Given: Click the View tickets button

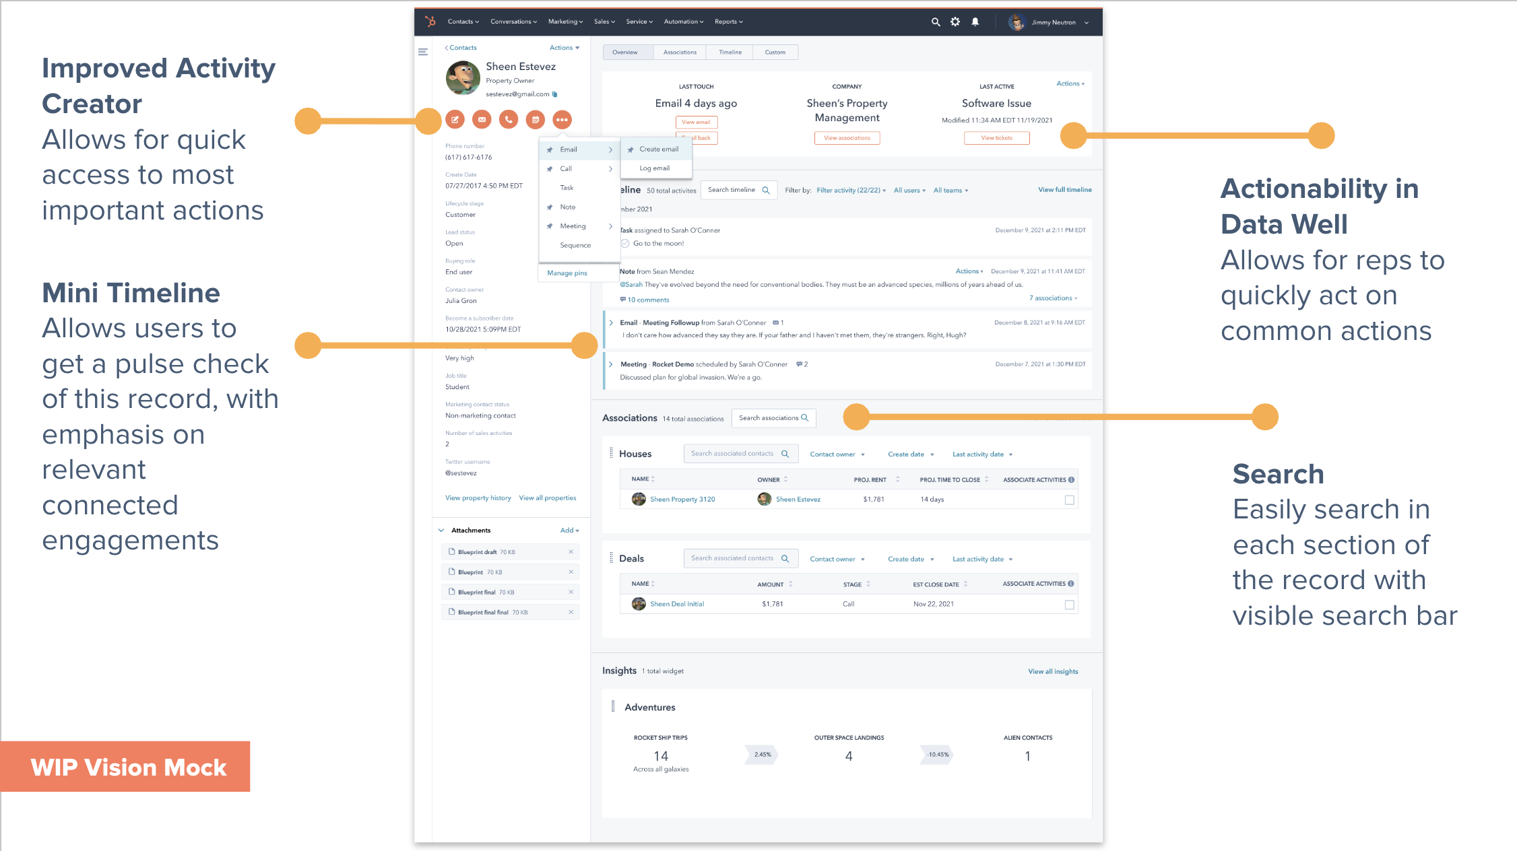Looking at the screenshot, I should 996,138.
